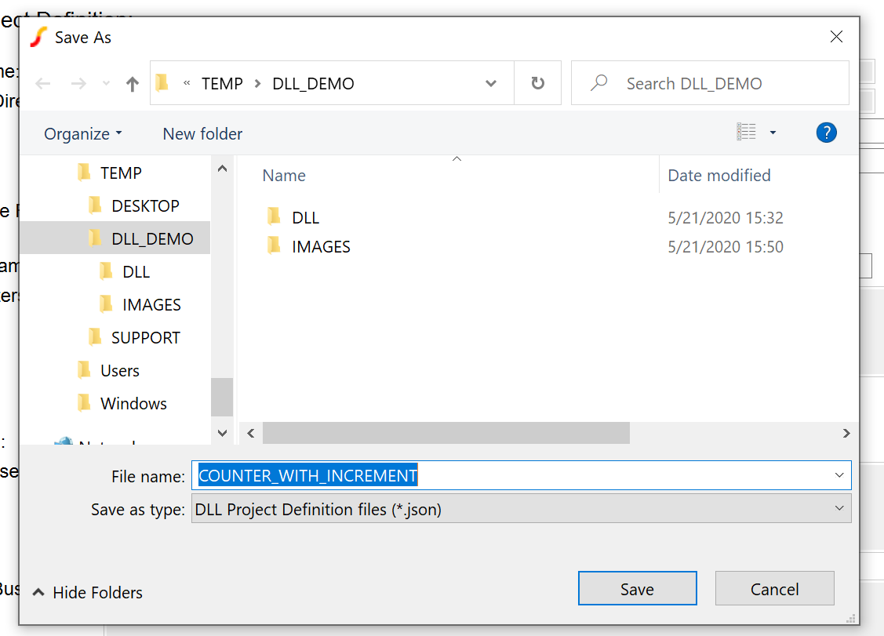Open the File name dropdown arrow
Viewport: 884px width, 636px height.
click(x=839, y=475)
